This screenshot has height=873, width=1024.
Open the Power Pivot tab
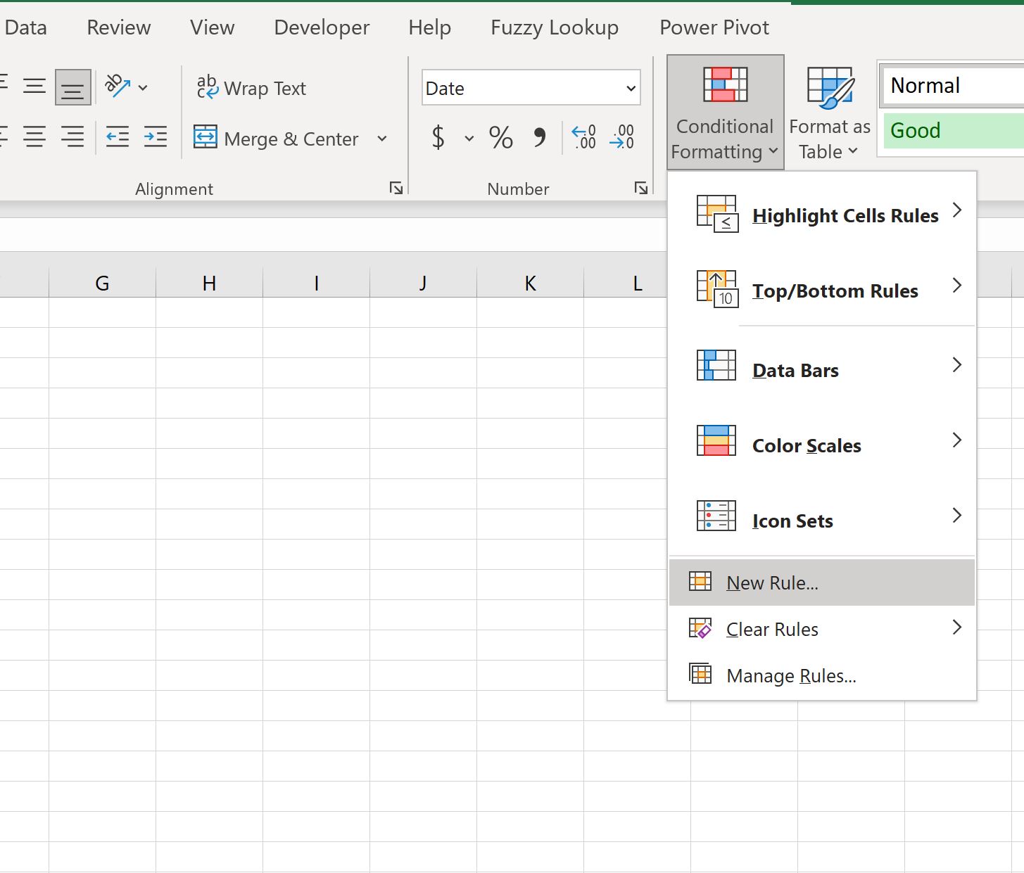714,27
